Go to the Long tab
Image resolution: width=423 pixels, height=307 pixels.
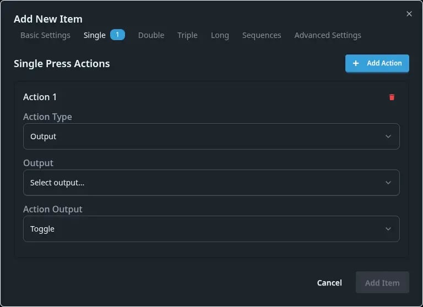pyautogui.click(x=220, y=35)
